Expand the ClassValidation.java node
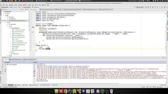 pyautogui.click(x=11, y=32)
